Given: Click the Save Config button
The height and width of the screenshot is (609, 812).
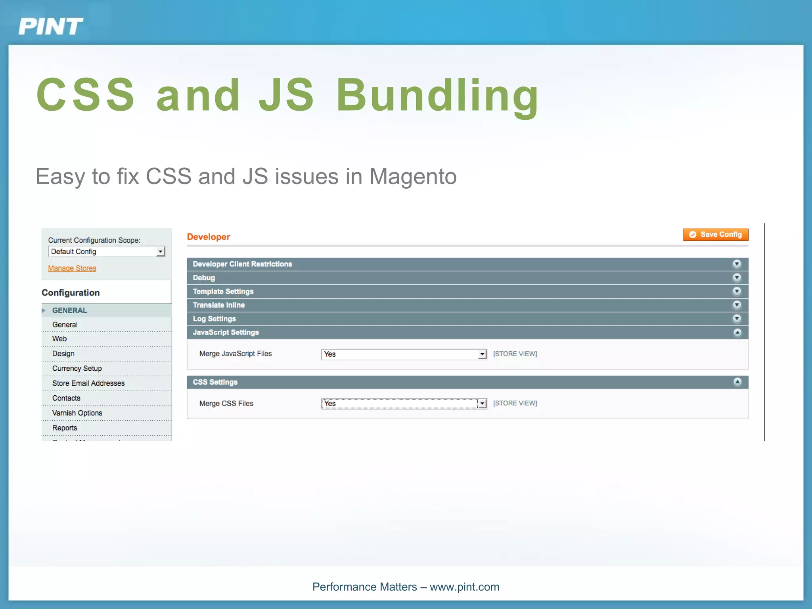Looking at the screenshot, I should click(x=716, y=234).
